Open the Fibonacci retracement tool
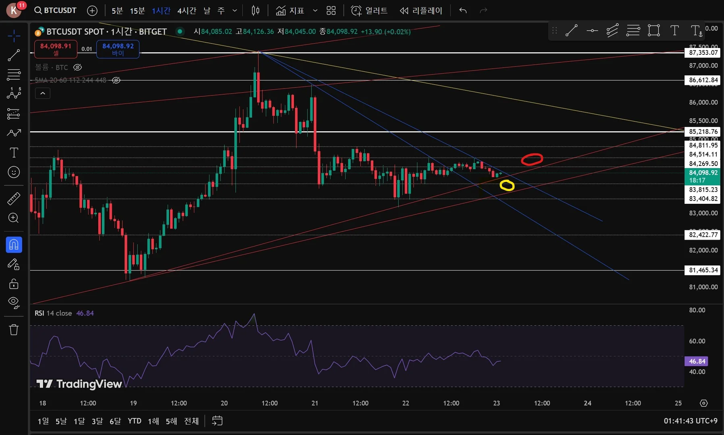Image resolution: width=724 pixels, height=435 pixels. click(x=14, y=75)
